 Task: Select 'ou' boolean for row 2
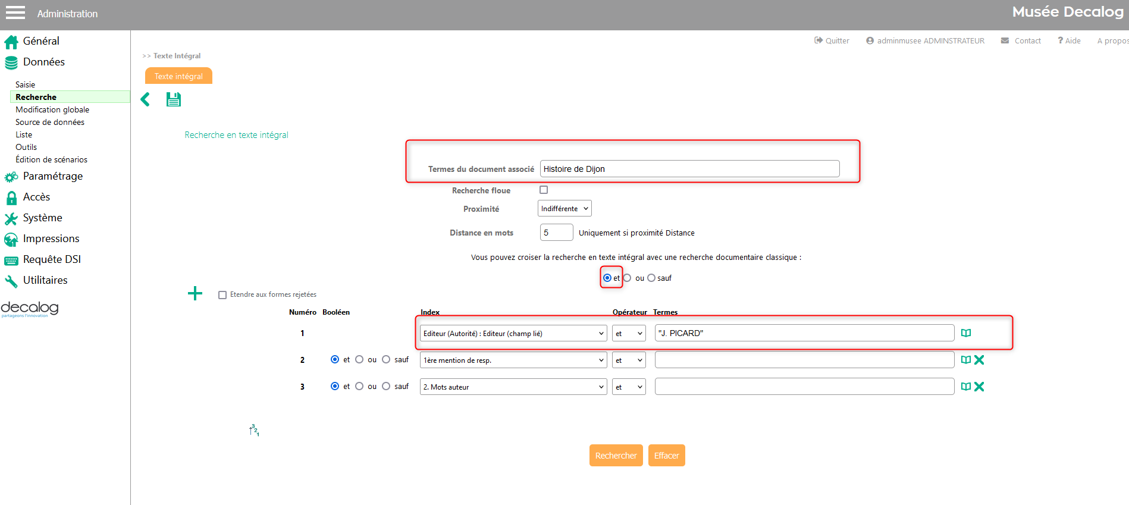tap(359, 359)
